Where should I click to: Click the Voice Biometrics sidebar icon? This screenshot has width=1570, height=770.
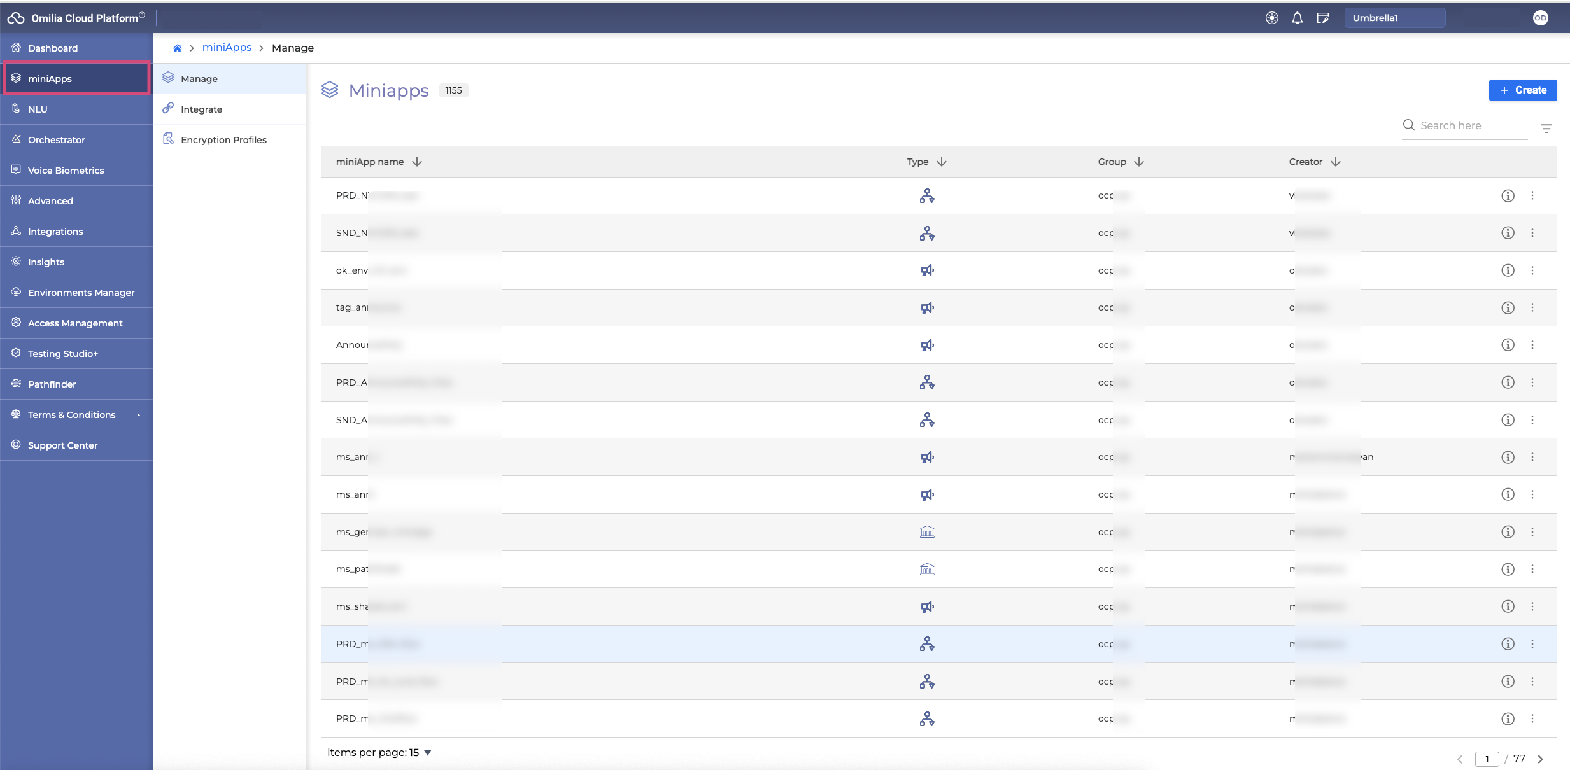(15, 170)
